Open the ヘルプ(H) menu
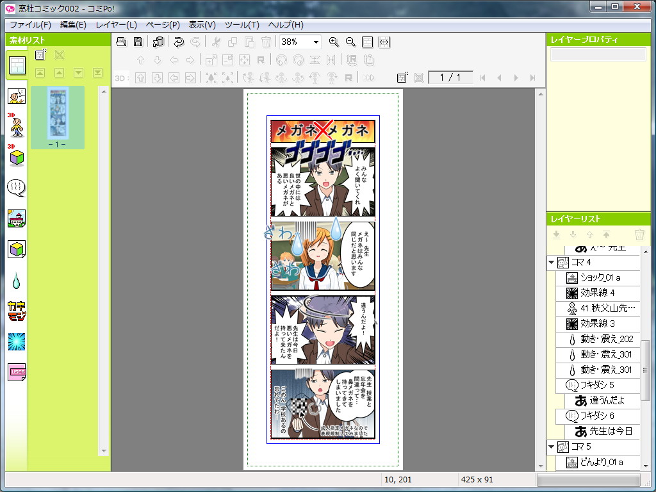656x492 pixels. point(286,25)
